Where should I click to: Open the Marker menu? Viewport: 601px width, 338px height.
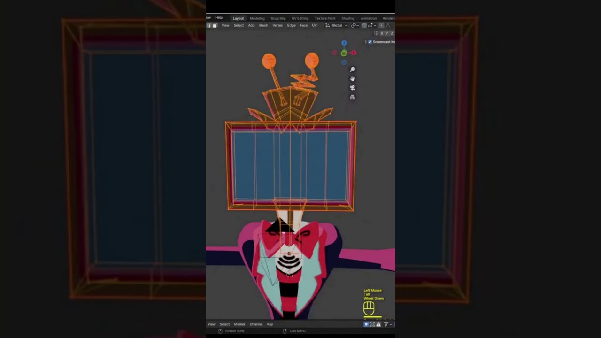click(239, 324)
